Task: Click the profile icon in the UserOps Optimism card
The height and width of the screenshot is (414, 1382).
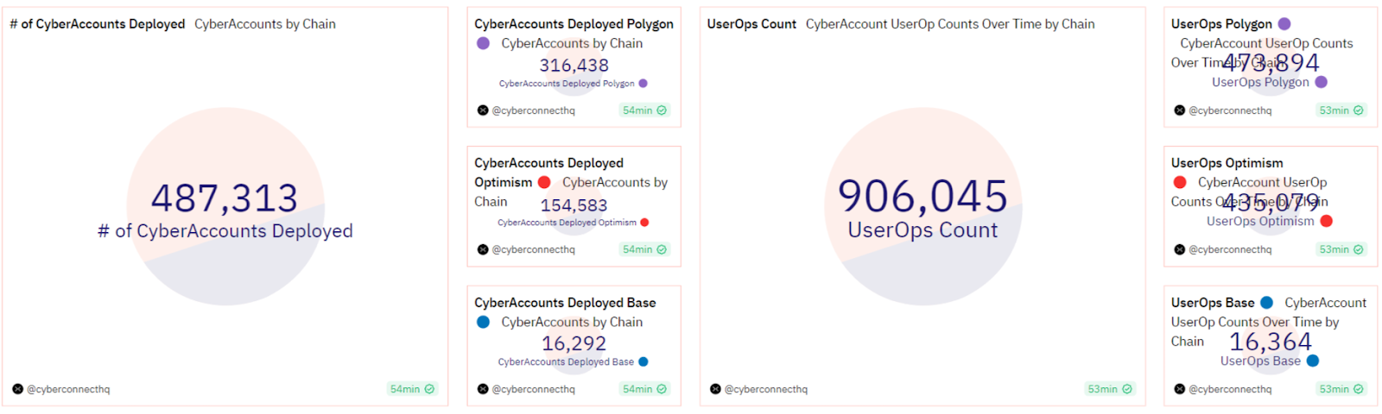Action: (1180, 250)
